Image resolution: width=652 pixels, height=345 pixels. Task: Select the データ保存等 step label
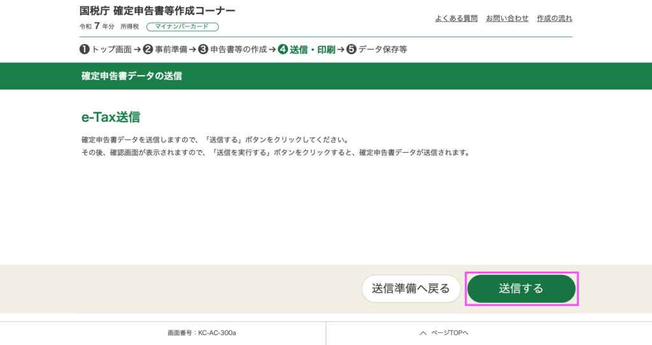383,50
